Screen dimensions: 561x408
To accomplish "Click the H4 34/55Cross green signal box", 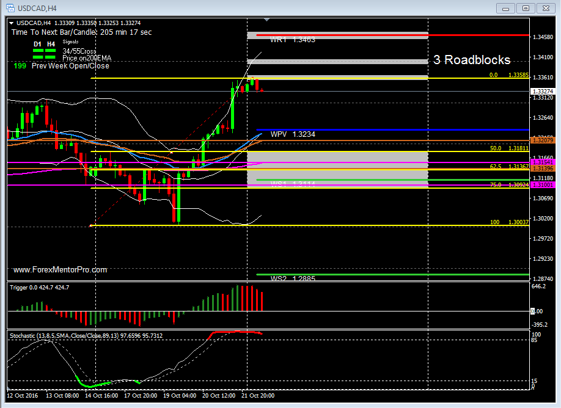I will 51,51.
